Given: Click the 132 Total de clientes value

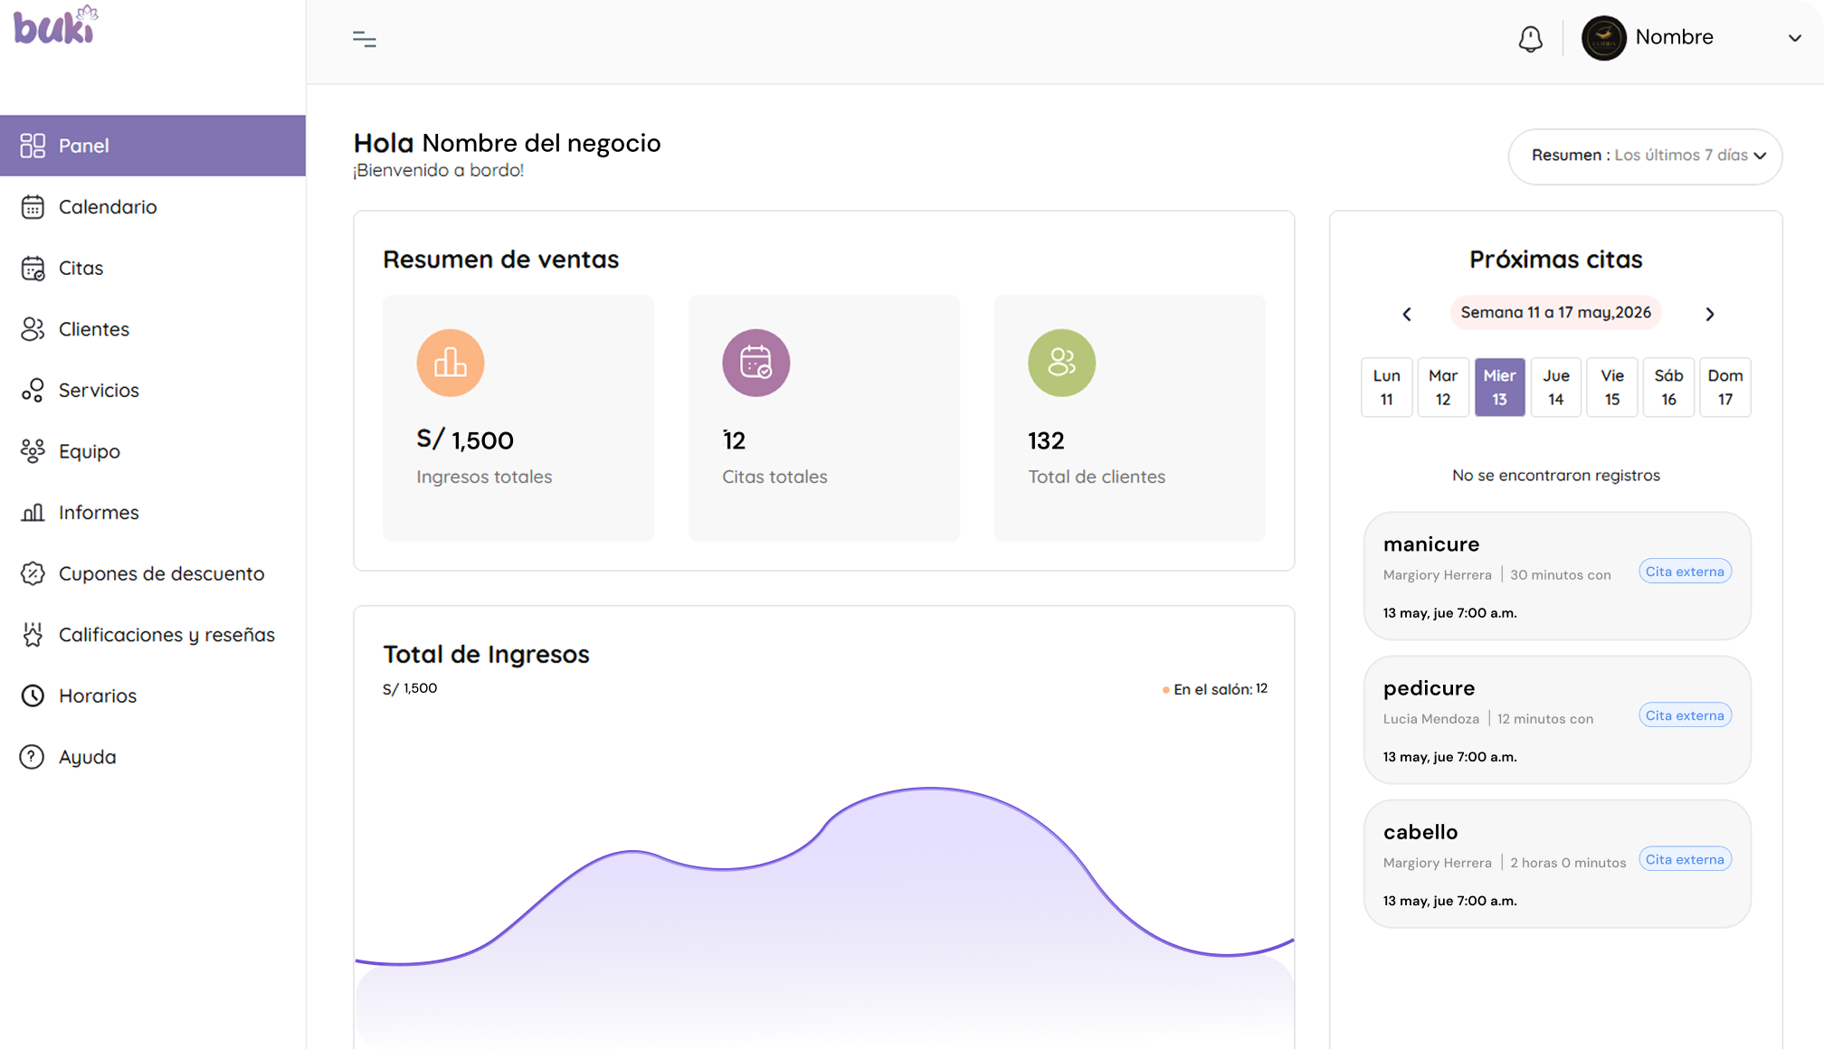Looking at the screenshot, I should pos(1046,440).
